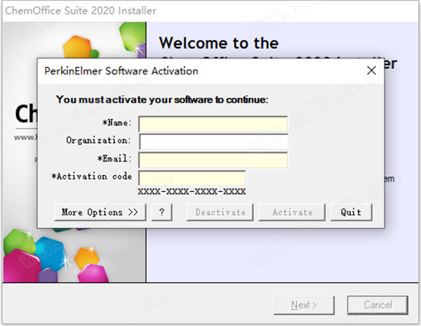
Task: Close the PerkinElmer Software Activation dialog
Action: 371,71
